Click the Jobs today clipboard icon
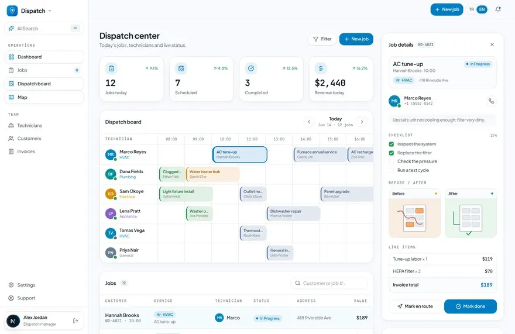The width and height of the screenshot is (515, 334). 111,68
